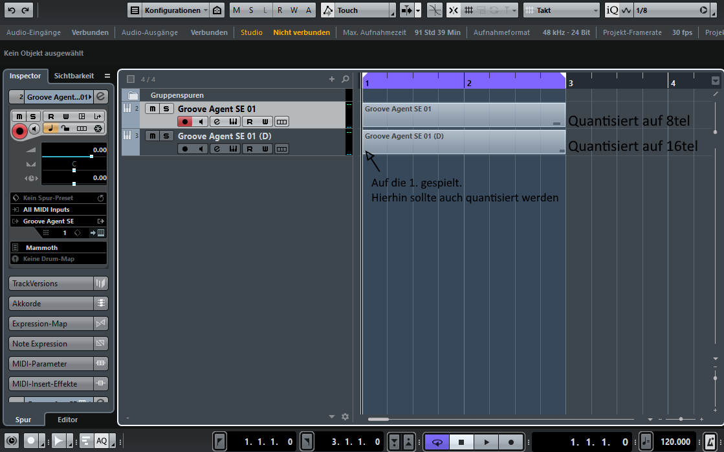Adjust the Inspector volume fader
724x452 pixels.
(x=91, y=156)
